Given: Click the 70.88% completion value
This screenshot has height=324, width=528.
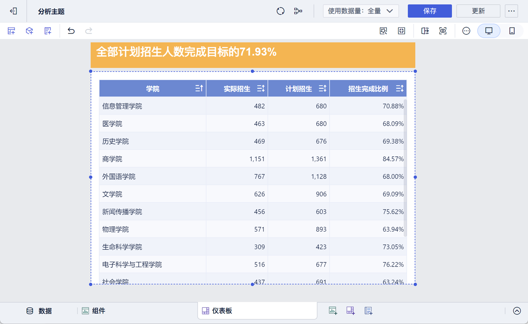Looking at the screenshot, I should click(x=393, y=106).
